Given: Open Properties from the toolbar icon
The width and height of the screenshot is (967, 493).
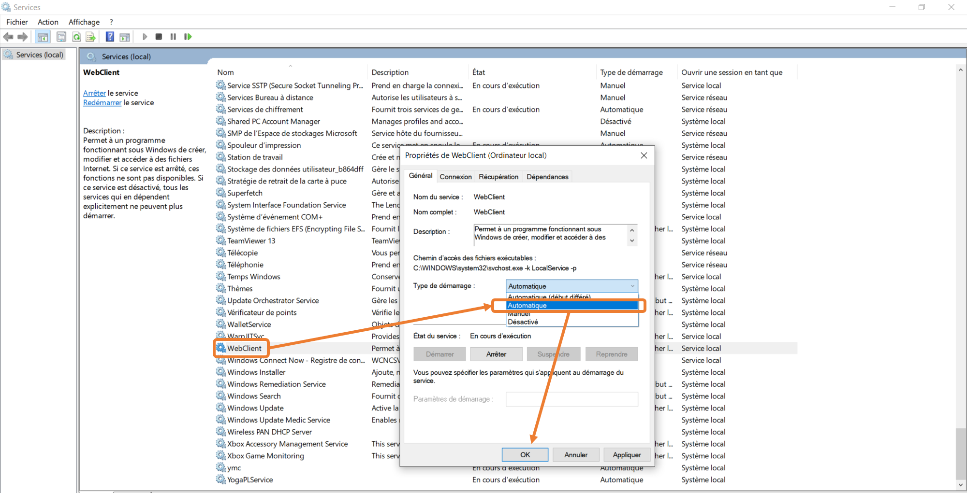Looking at the screenshot, I should 61,37.
